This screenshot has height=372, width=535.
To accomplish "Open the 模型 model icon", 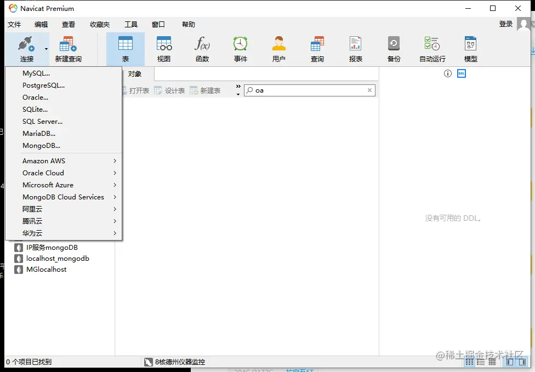I will [470, 44].
